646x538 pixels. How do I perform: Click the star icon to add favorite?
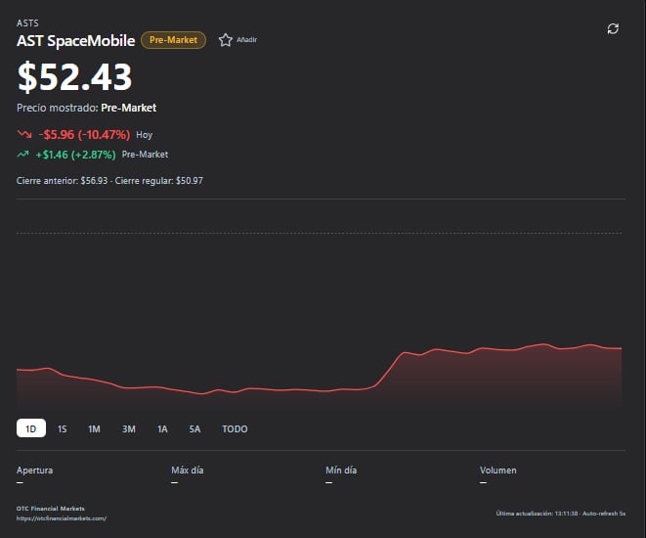pos(226,40)
